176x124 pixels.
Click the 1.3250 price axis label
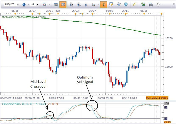click(168, 38)
